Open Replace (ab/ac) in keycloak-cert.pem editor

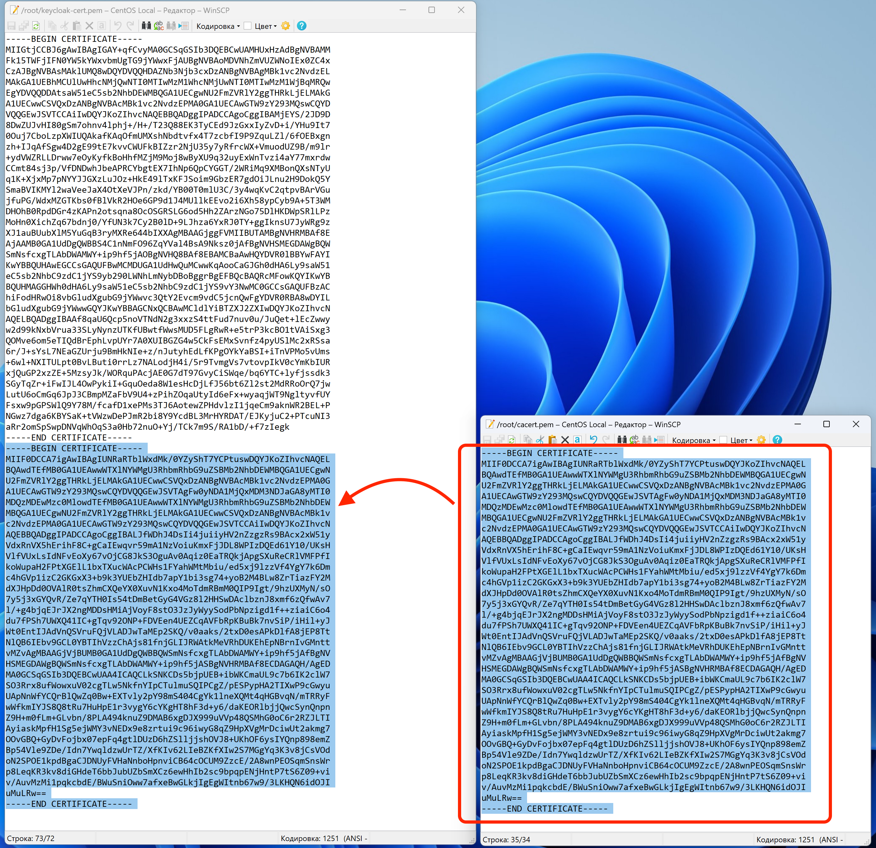point(159,26)
